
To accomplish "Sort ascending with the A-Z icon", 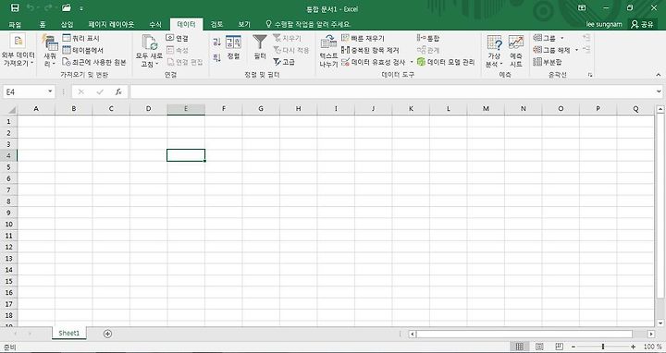I will click(x=216, y=42).
